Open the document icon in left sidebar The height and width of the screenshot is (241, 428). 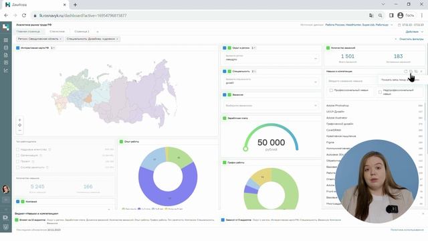click(6, 55)
